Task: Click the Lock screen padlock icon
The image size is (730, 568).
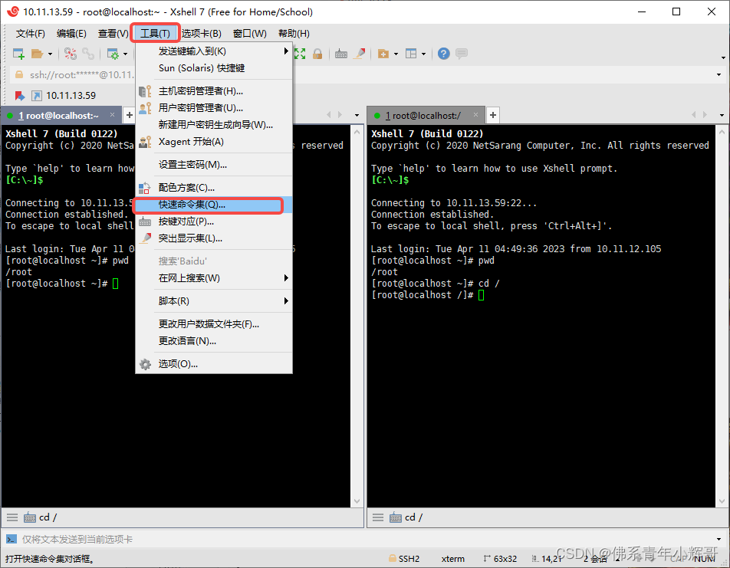Action: (x=317, y=54)
